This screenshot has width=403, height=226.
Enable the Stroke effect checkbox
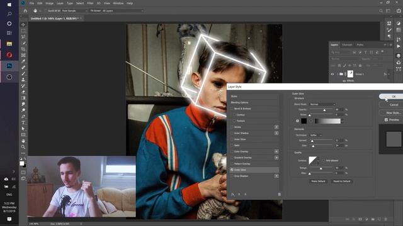click(232, 127)
